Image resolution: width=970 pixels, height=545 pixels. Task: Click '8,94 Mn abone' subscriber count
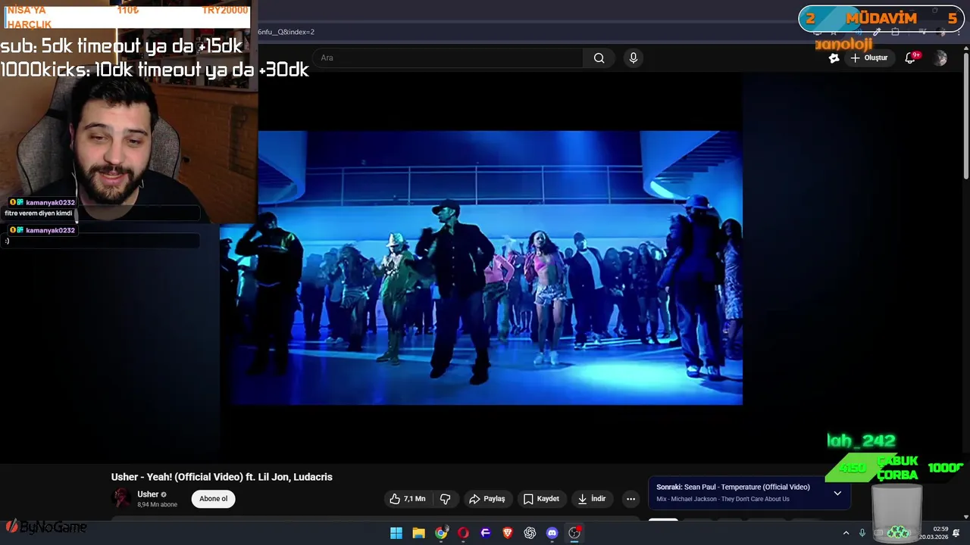click(x=157, y=505)
